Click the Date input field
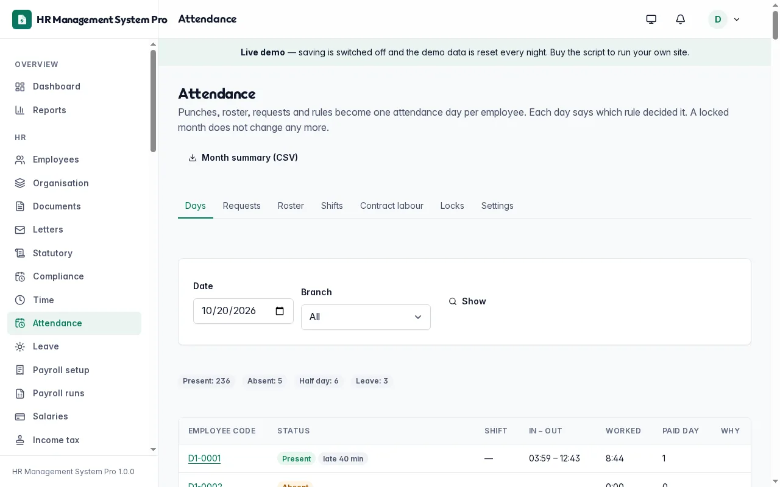Viewport: 780px width, 487px height. pos(243,311)
